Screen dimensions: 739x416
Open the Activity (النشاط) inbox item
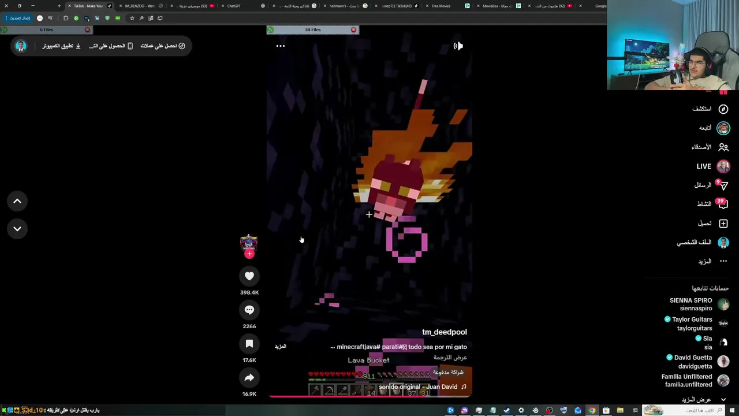tap(712, 204)
